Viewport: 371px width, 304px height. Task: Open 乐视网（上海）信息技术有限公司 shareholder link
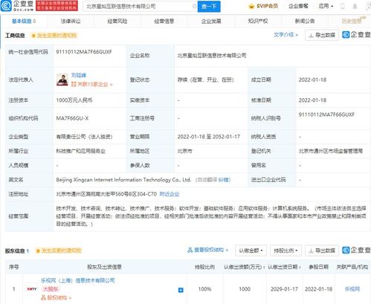click(78, 280)
